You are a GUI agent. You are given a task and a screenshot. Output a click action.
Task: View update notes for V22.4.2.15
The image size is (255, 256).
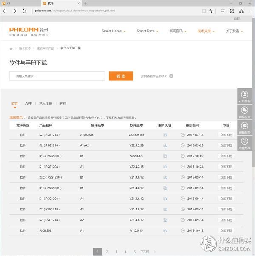(165, 167)
